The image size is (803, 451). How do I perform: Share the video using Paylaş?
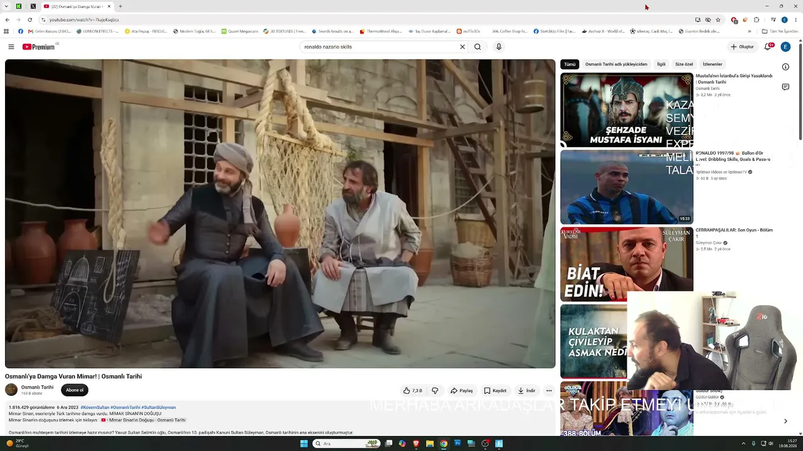point(461,391)
